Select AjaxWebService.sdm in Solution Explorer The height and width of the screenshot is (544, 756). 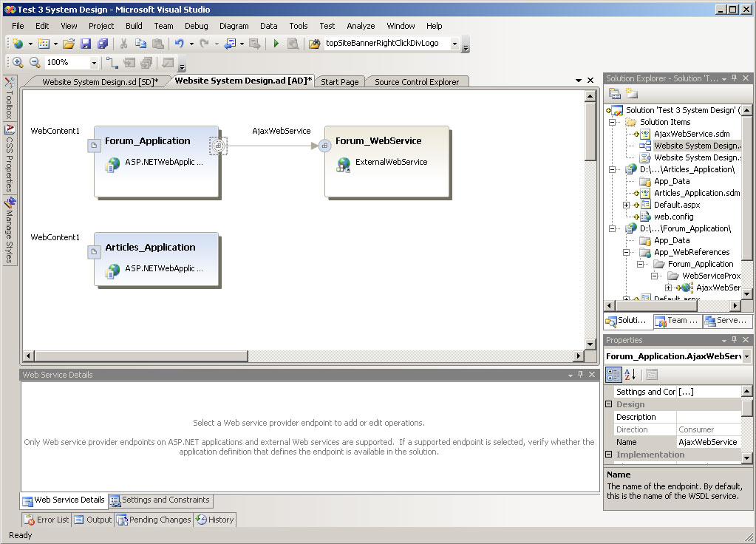click(692, 134)
